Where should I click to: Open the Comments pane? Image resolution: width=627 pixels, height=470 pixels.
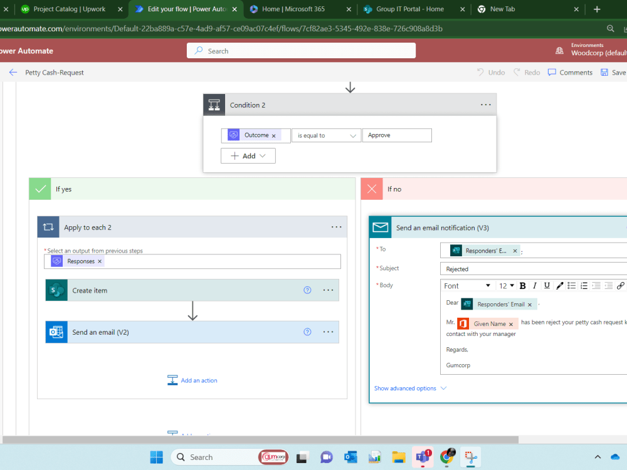(570, 72)
